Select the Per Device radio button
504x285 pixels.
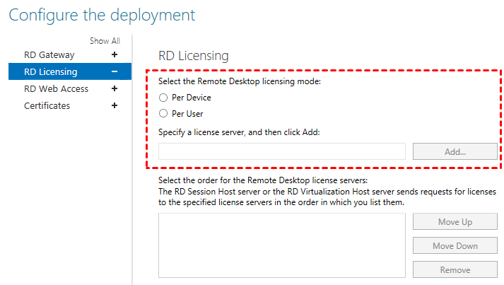tap(163, 98)
